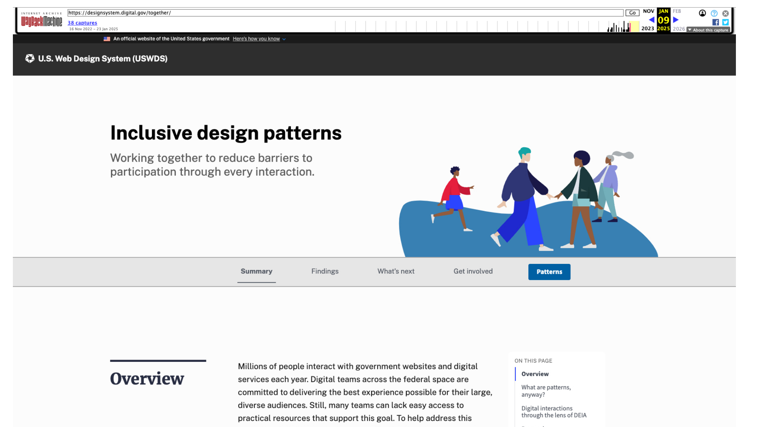This screenshot has width=759, height=427.
Task: Open the Patterns button
Action: point(549,272)
